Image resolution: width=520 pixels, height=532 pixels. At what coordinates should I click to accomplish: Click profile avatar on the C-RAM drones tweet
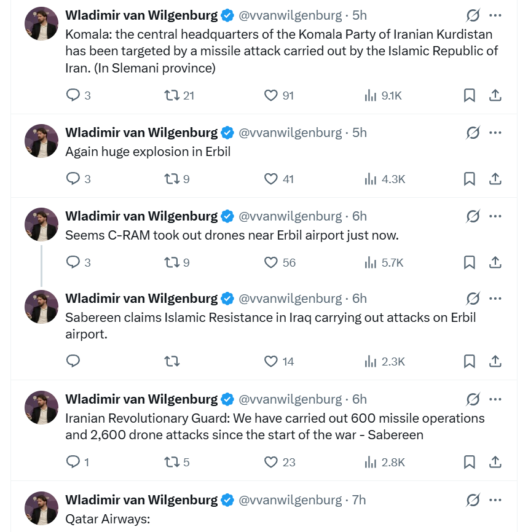coord(41,224)
